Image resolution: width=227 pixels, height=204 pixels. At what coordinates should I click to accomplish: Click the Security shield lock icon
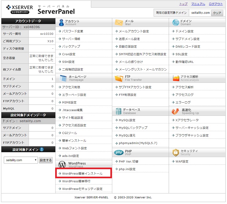point(176,153)
